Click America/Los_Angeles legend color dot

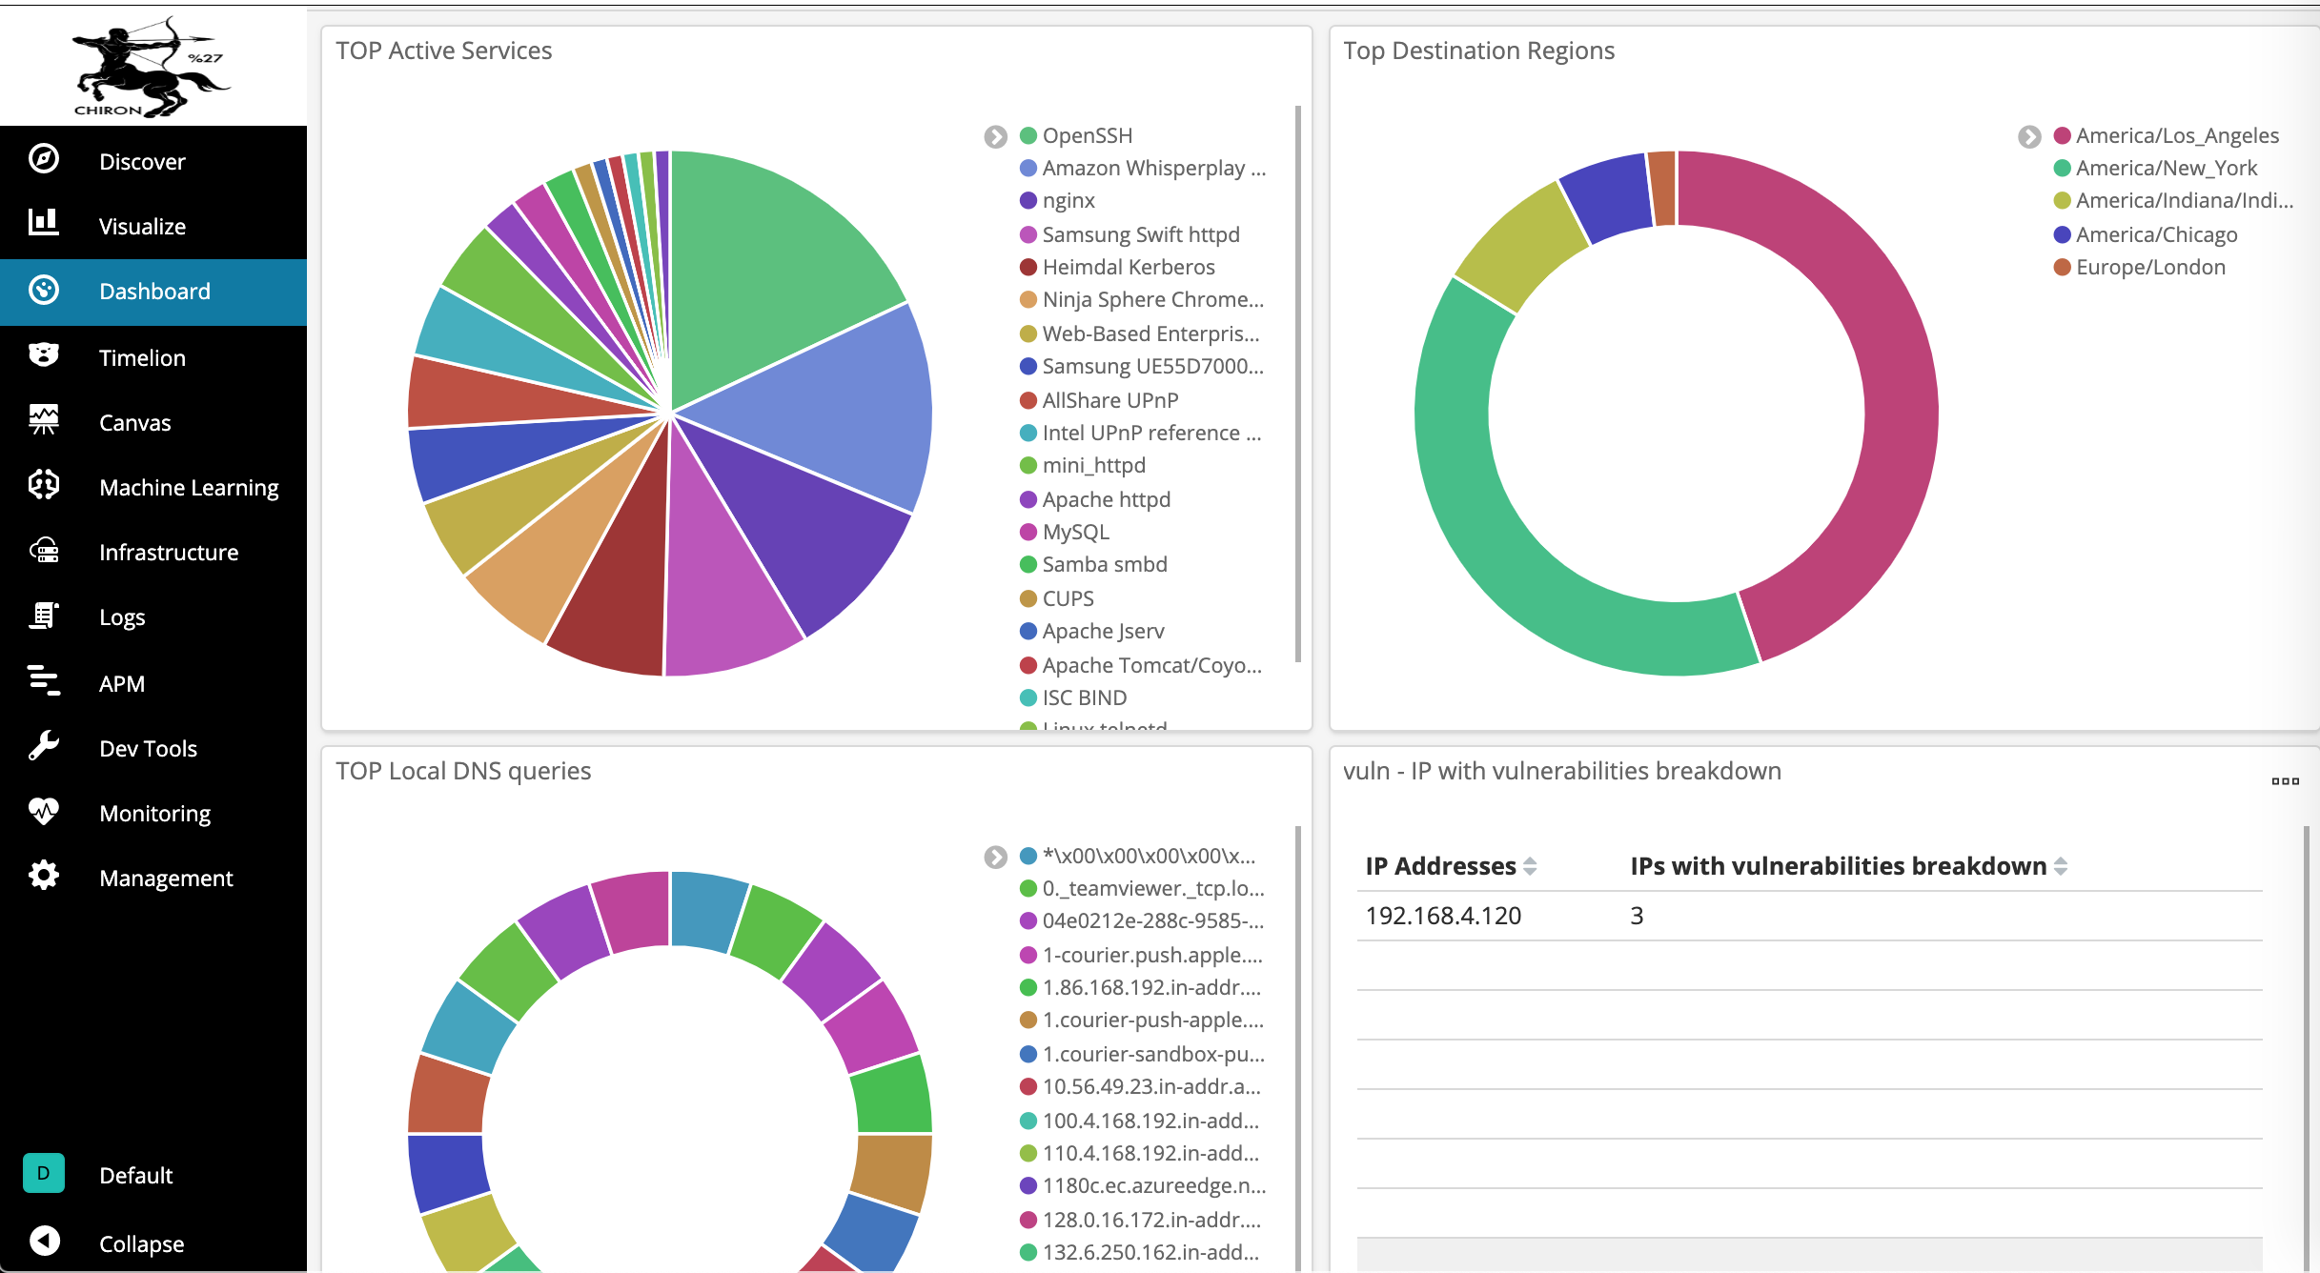[x=2062, y=135]
